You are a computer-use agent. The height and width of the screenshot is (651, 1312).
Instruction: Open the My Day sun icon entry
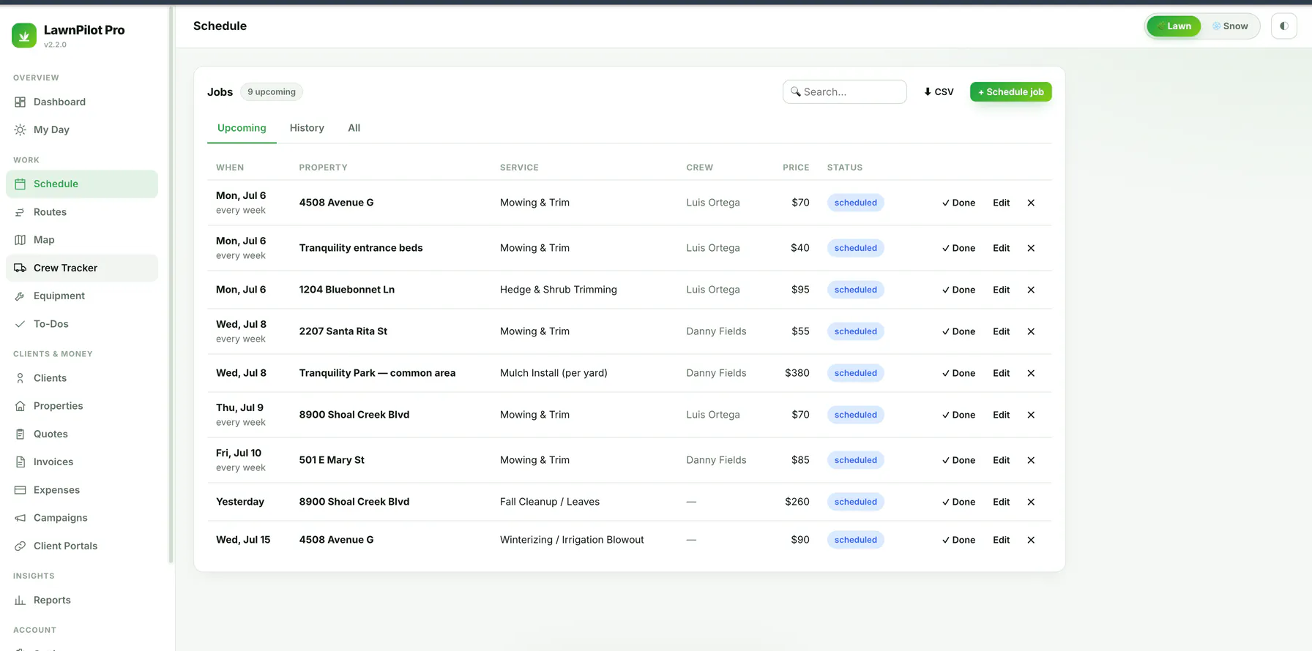click(x=82, y=129)
